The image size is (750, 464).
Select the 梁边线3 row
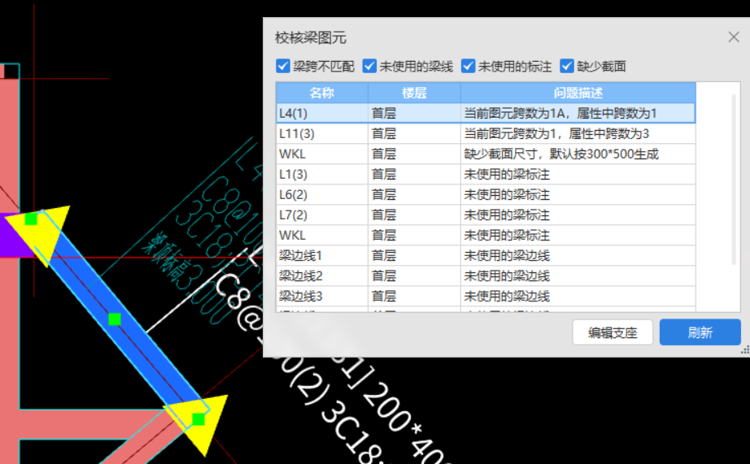tap(486, 297)
